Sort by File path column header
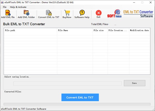 click(x=30, y=30)
